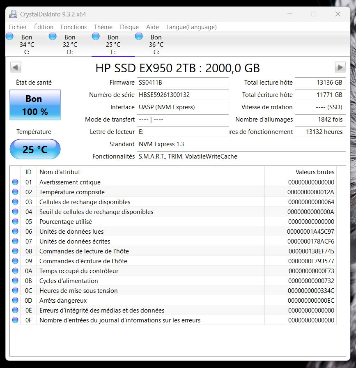Click status orb of Température composite row
356x368 pixels.
pos(15,192)
